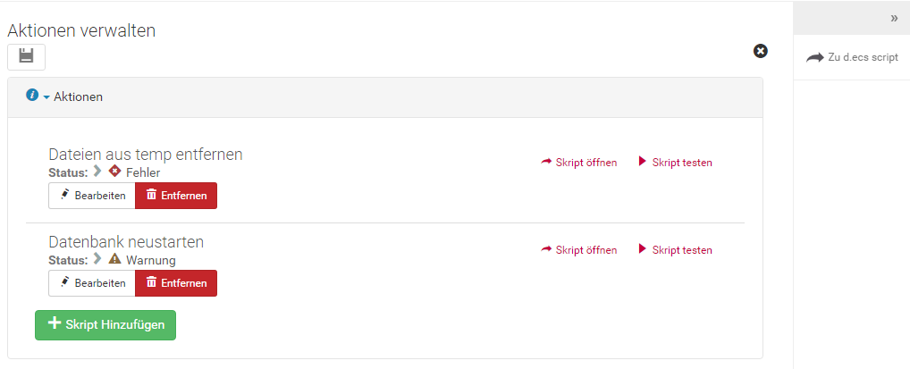Close the Aktionen verwalten dialog
Screen dimensions: 910x369
point(760,51)
